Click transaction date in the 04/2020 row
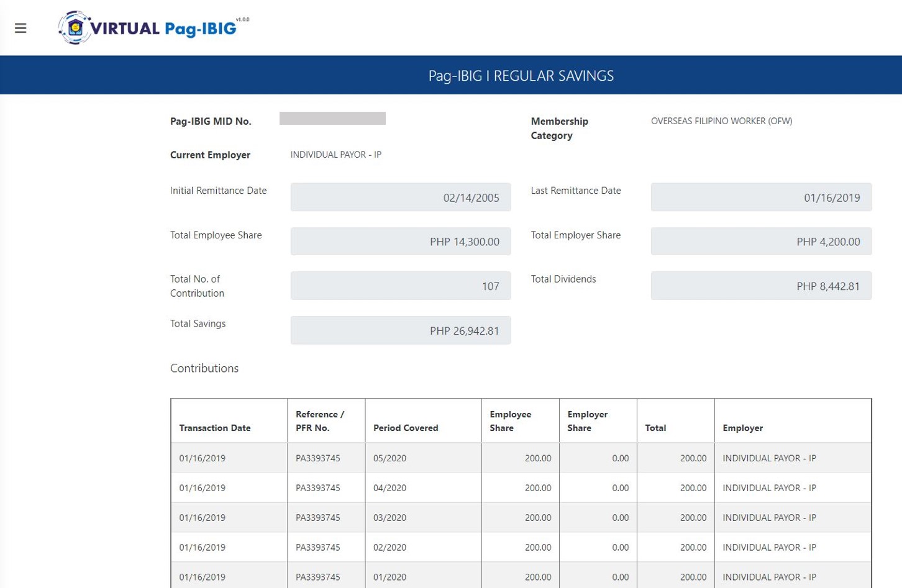This screenshot has width=902, height=588. click(202, 488)
